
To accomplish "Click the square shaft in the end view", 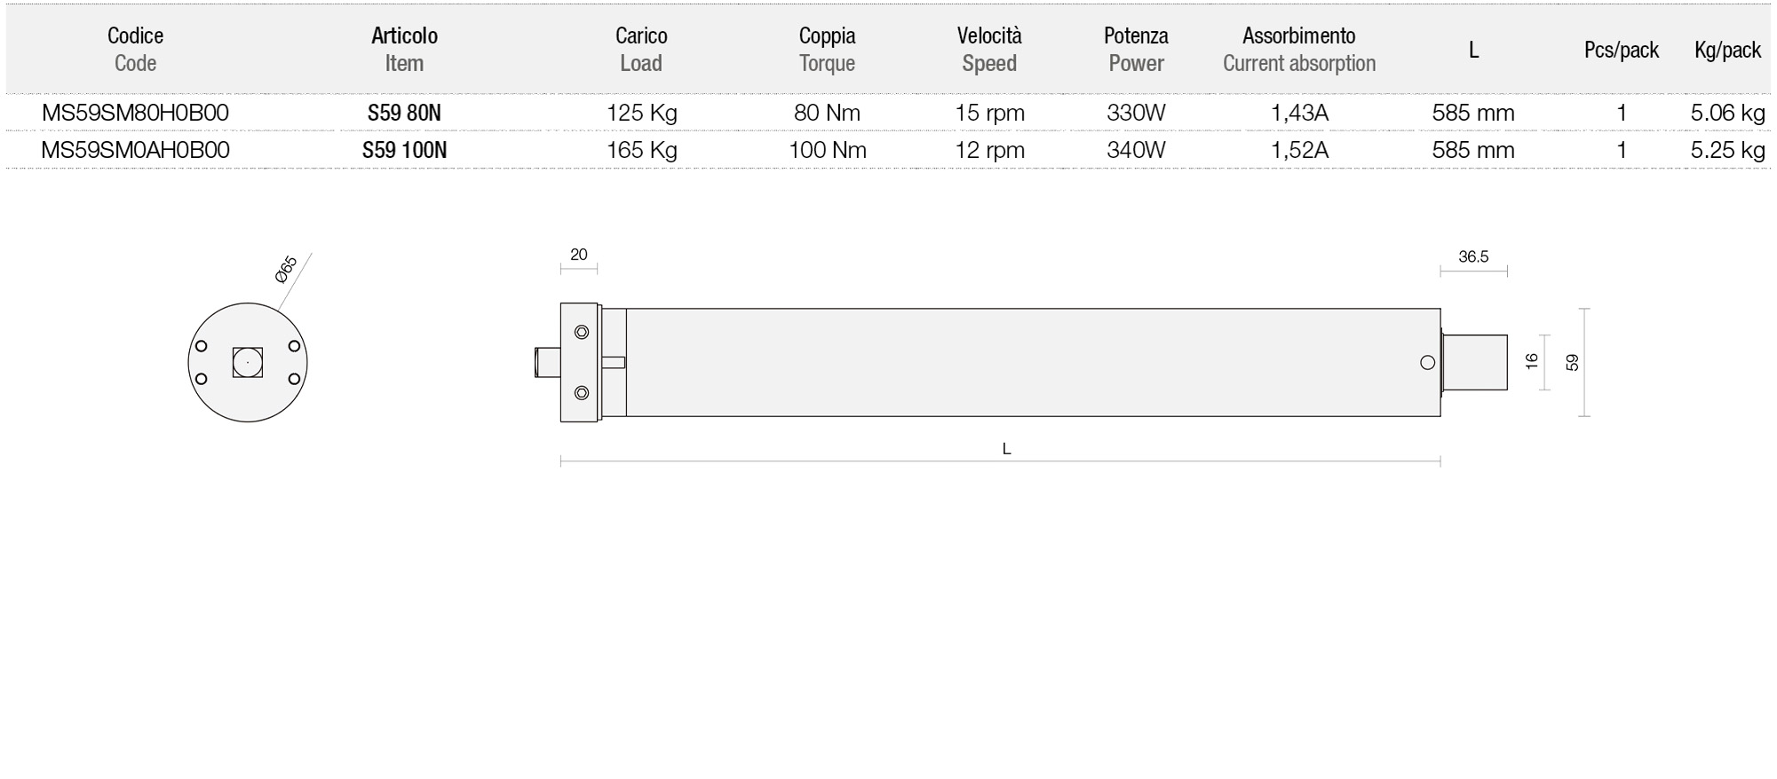I will (248, 362).
